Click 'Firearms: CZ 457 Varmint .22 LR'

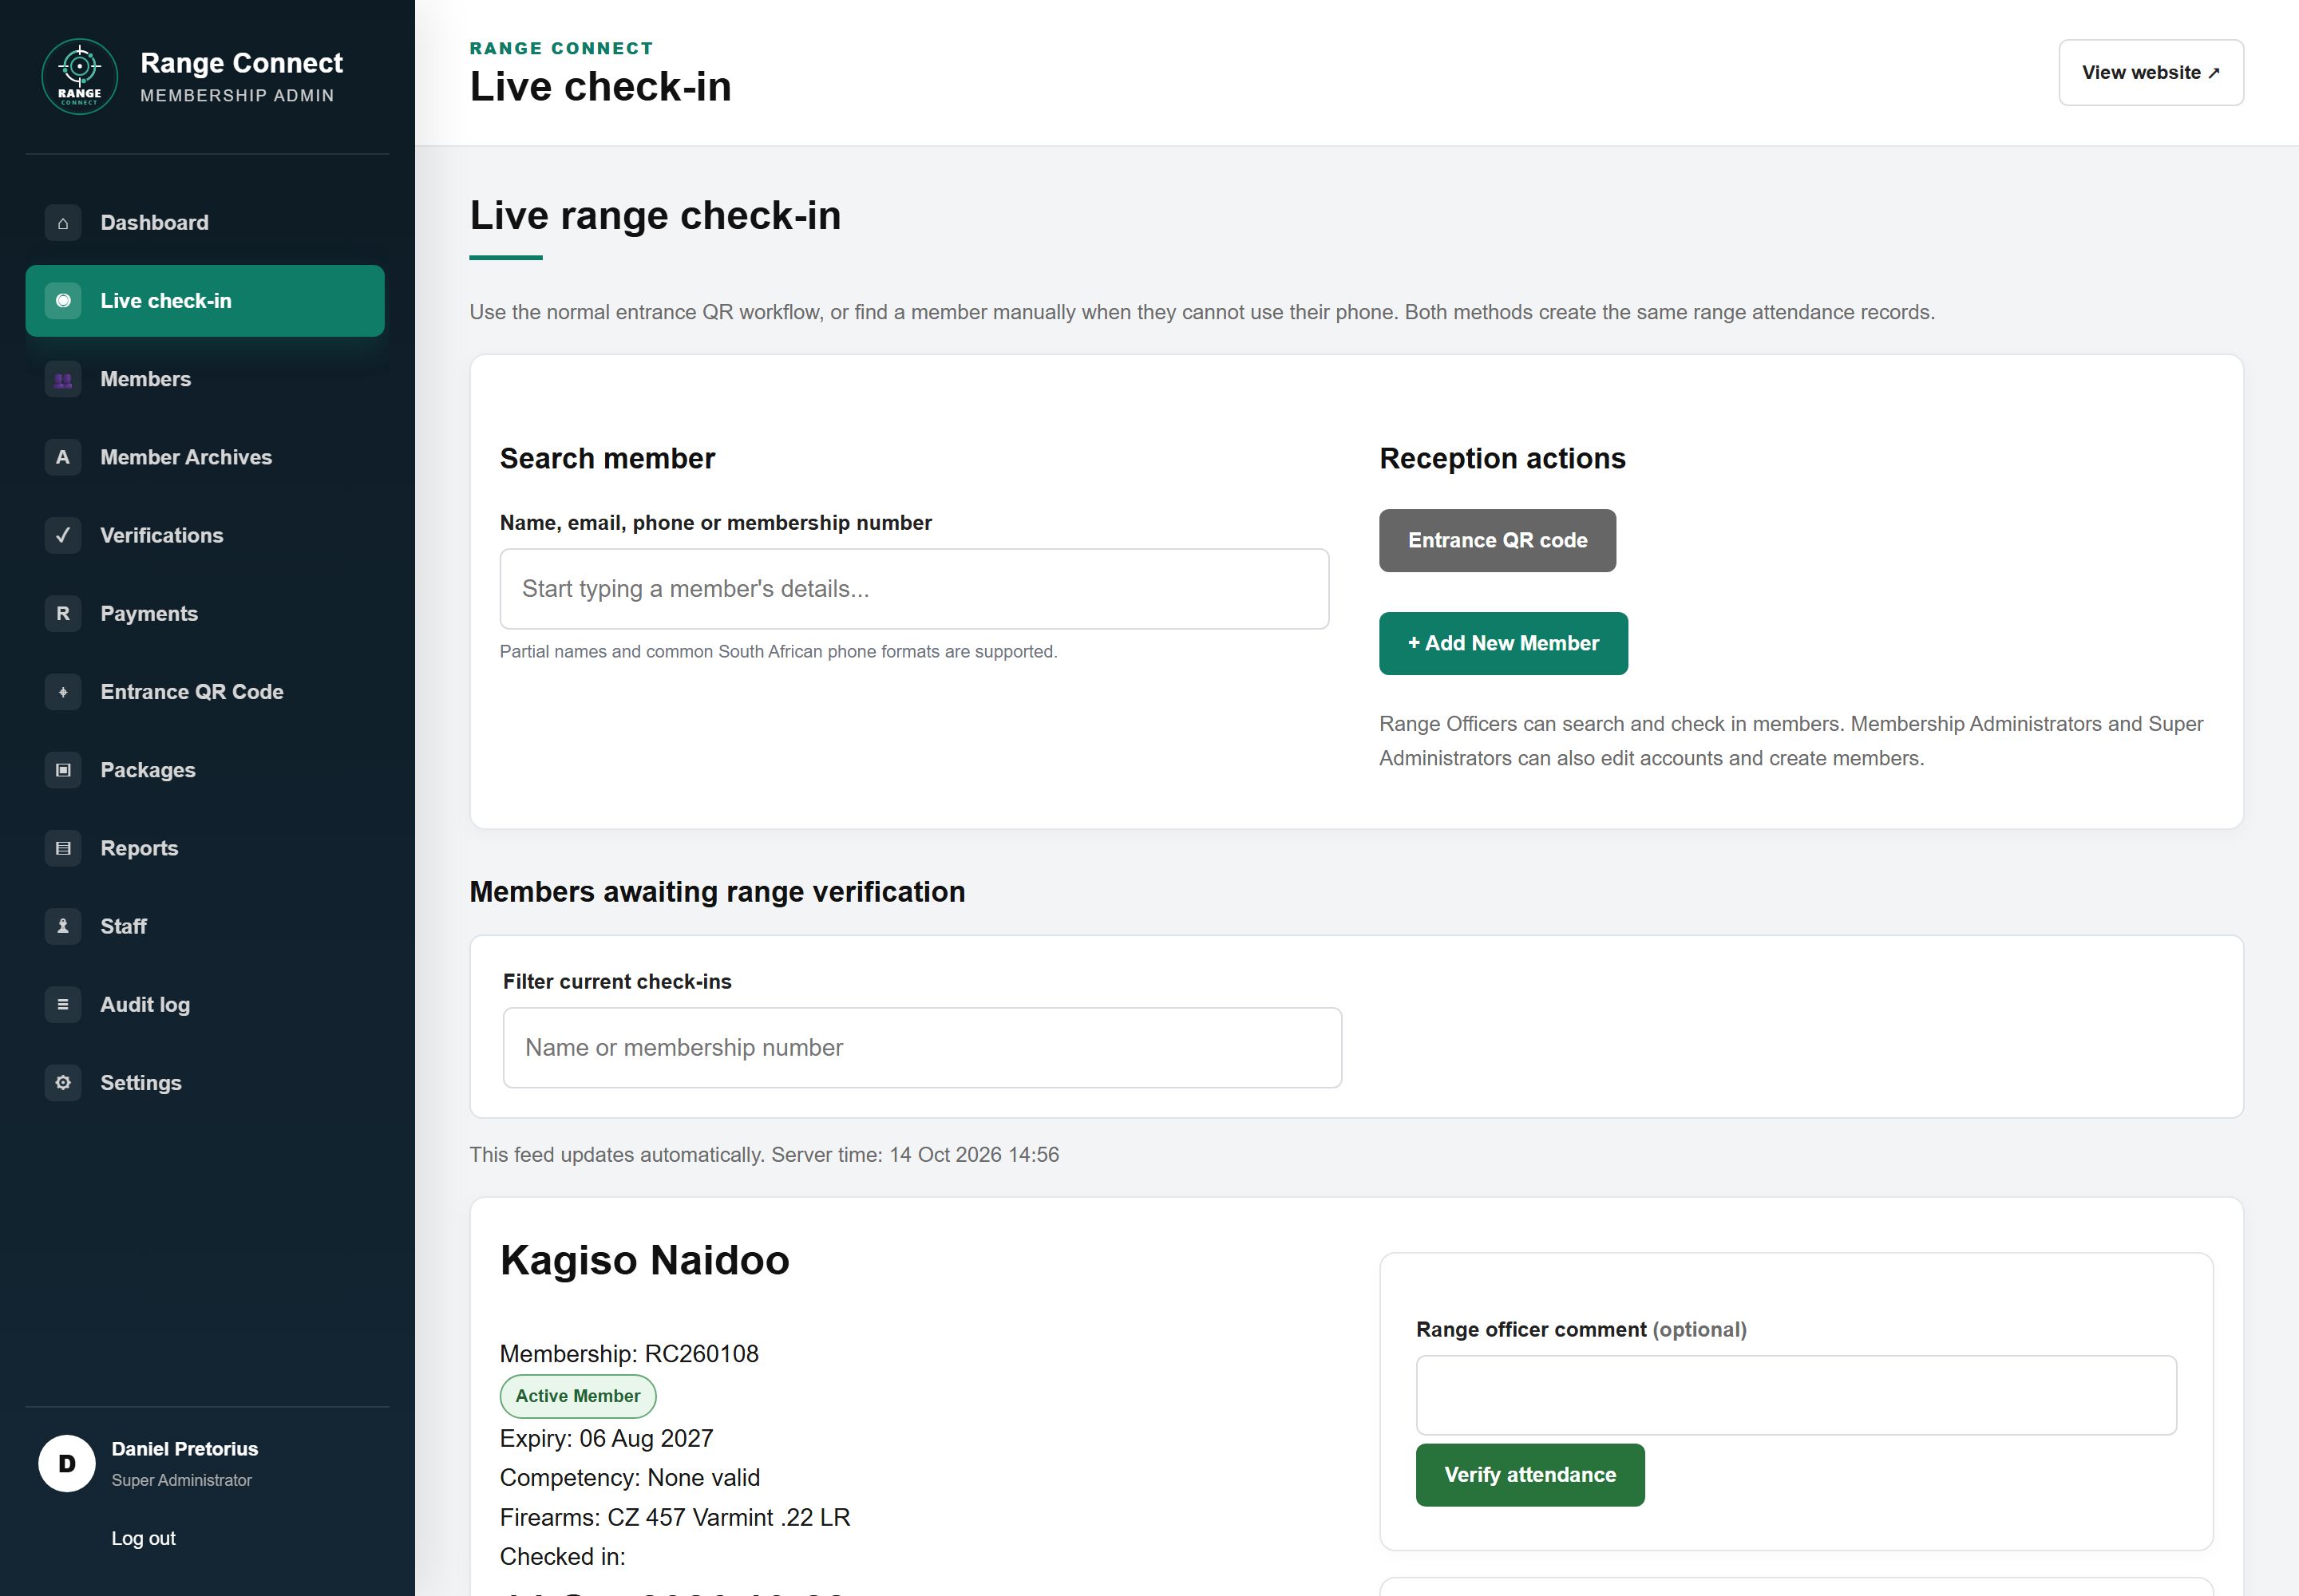pos(675,1517)
